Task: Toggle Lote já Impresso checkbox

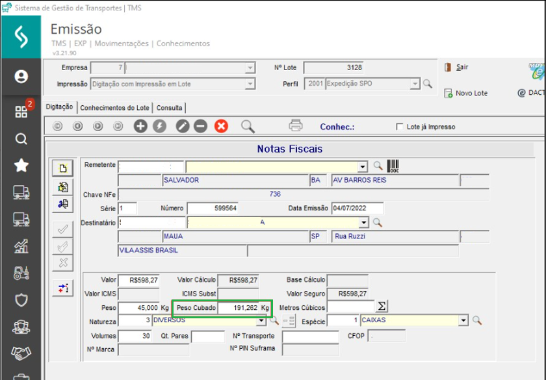Action: (x=399, y=127)
